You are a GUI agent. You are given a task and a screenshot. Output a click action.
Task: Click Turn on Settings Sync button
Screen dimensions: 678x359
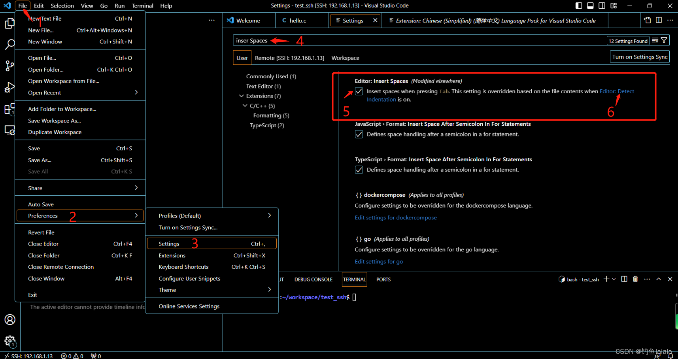click(640, 57)
